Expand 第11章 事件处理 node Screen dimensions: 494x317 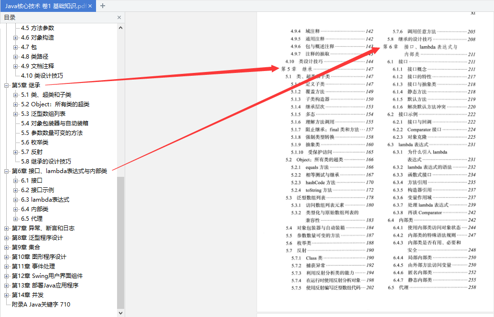pos(6,266)
